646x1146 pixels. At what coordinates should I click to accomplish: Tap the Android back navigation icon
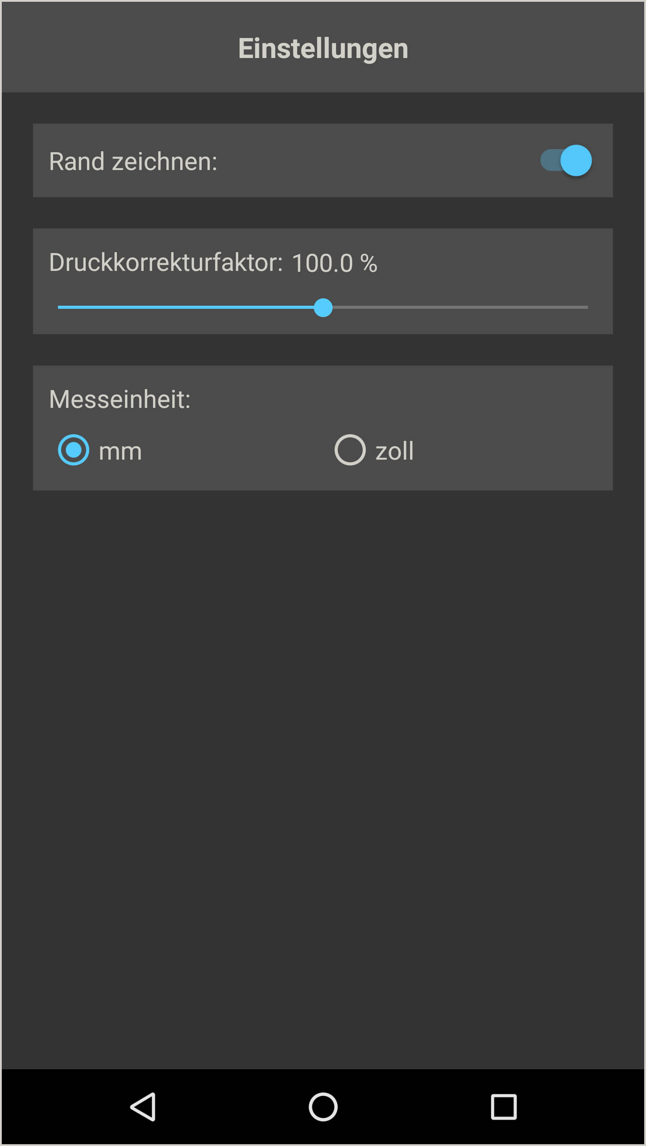tap(143, 1107)
